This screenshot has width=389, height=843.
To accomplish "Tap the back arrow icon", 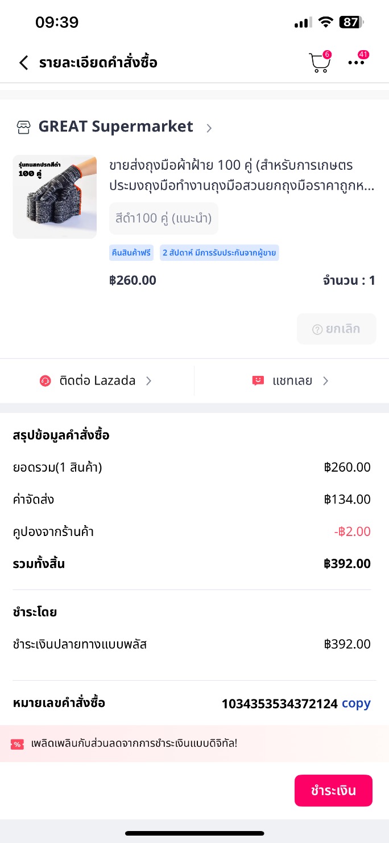I will point(23,63).
